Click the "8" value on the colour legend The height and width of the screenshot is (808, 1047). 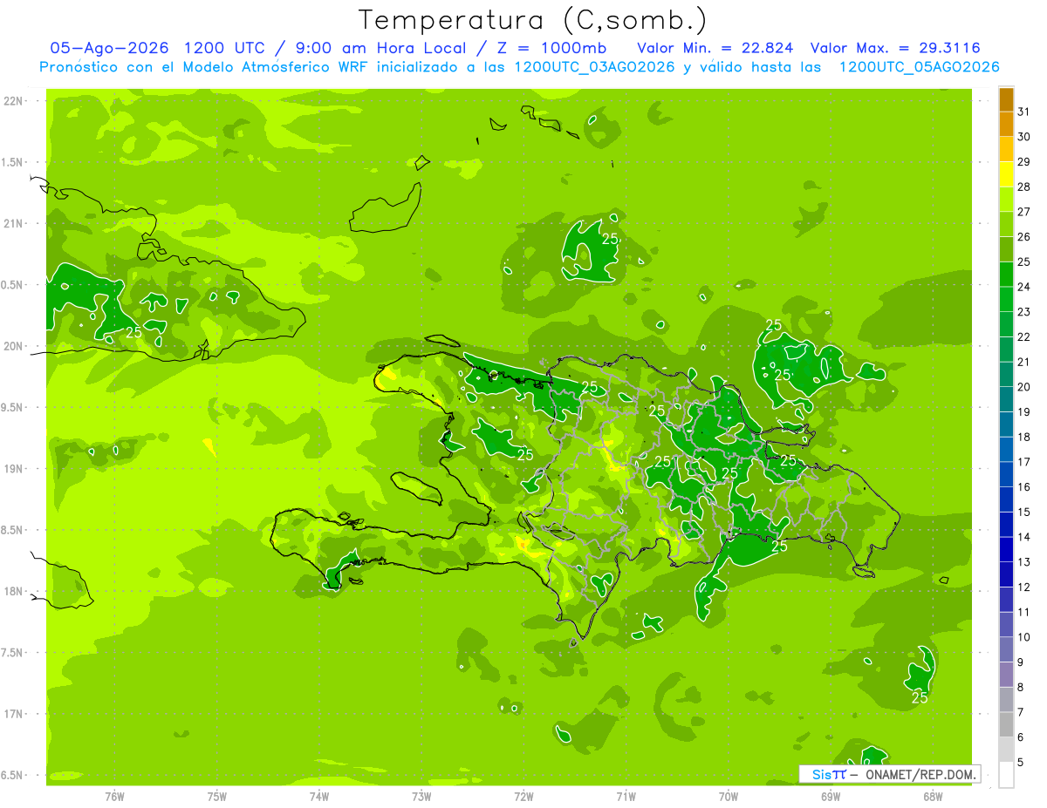[x=1021, y=688]
